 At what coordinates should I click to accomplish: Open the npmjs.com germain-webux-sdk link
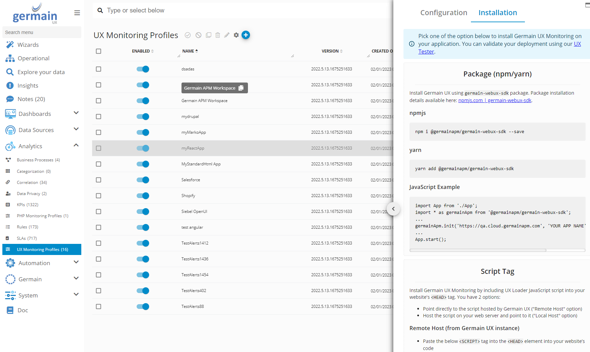(x=495, y=100)
